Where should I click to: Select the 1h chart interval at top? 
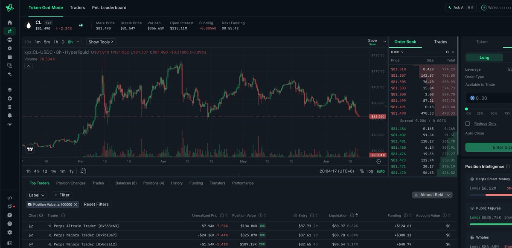[x=55, y=42]
